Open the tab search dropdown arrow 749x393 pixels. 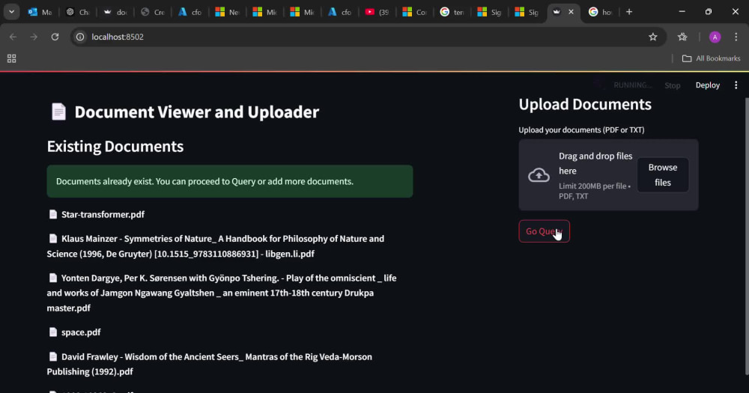tap(11, 12)
